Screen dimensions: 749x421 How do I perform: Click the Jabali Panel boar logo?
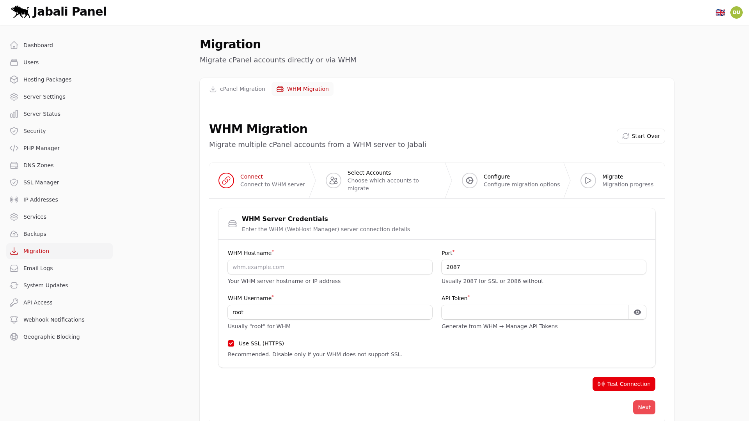[20, 12]
